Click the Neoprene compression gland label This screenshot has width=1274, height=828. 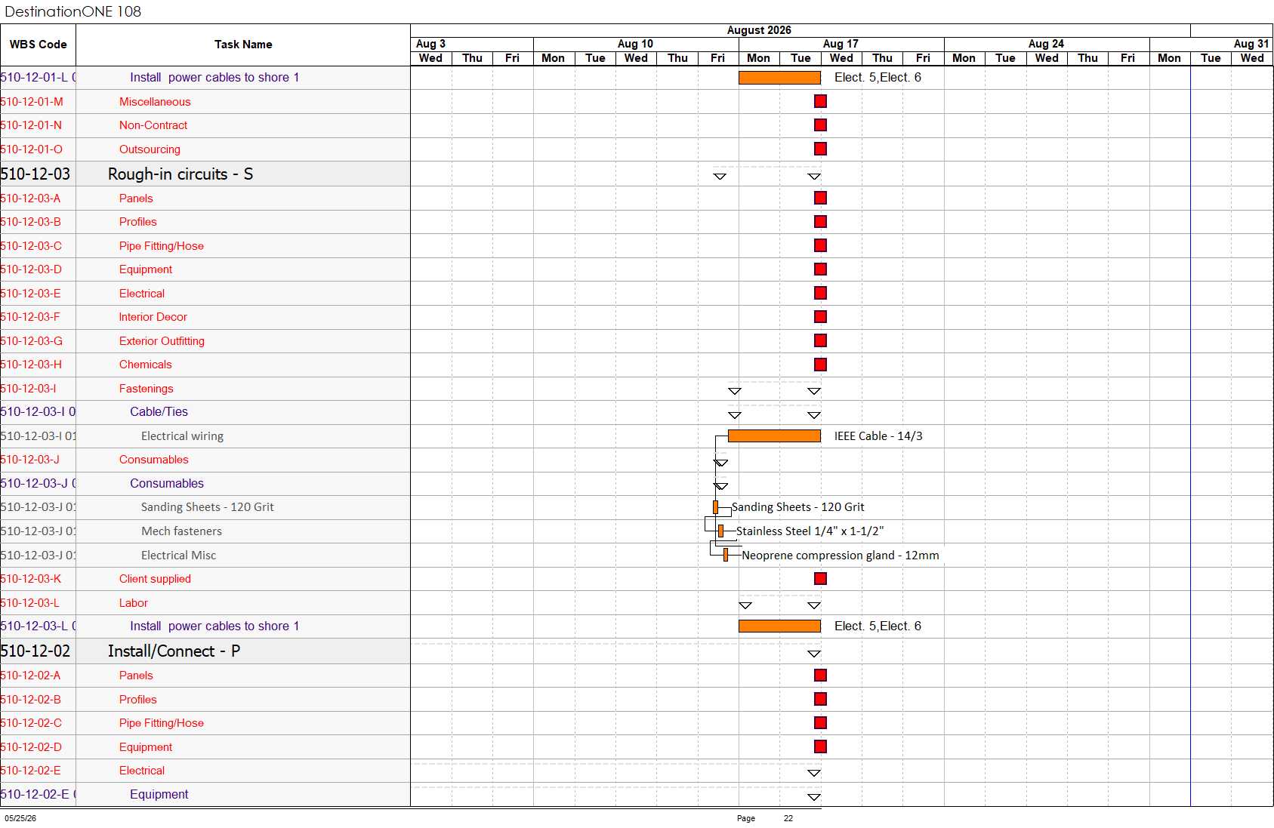pyautogui.click(x=840, y=556)
